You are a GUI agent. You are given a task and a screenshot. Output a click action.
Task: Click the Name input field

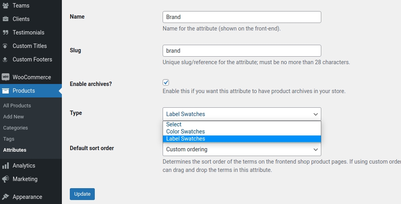242,17
